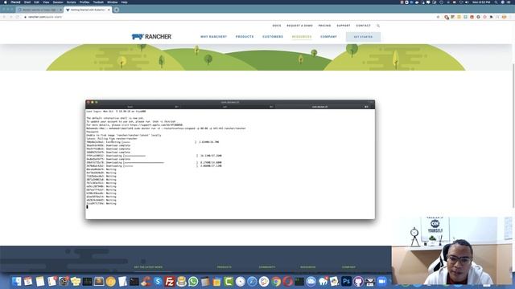Open the PRICING link

(324, 26)
